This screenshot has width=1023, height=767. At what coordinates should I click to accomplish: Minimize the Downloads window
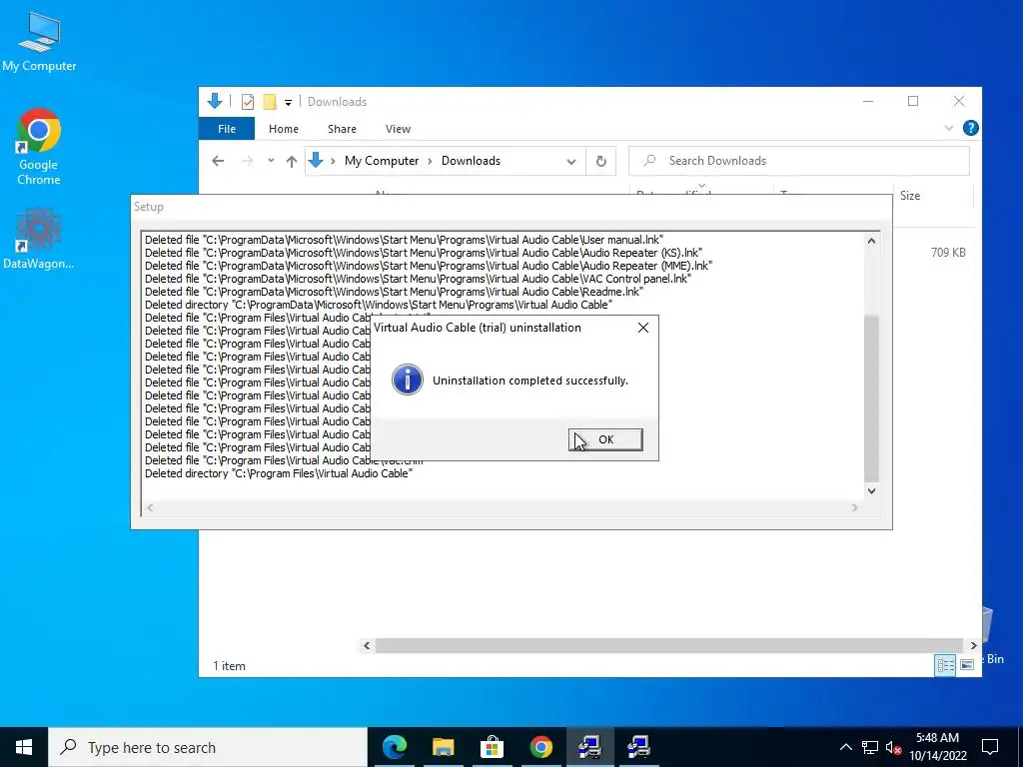pyautogui.click(x=868, y=101)
